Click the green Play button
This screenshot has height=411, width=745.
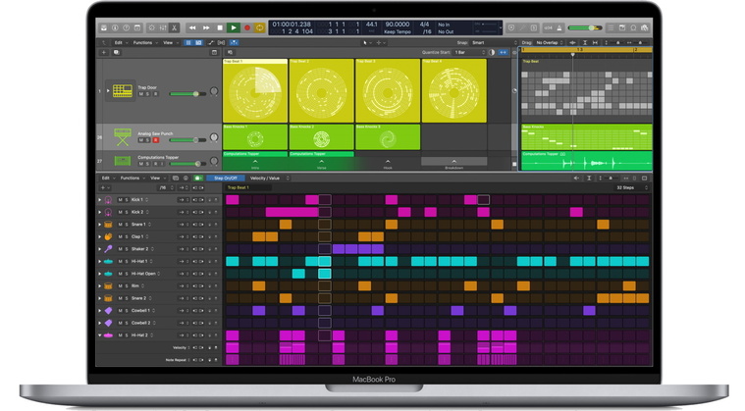[234, 28]
